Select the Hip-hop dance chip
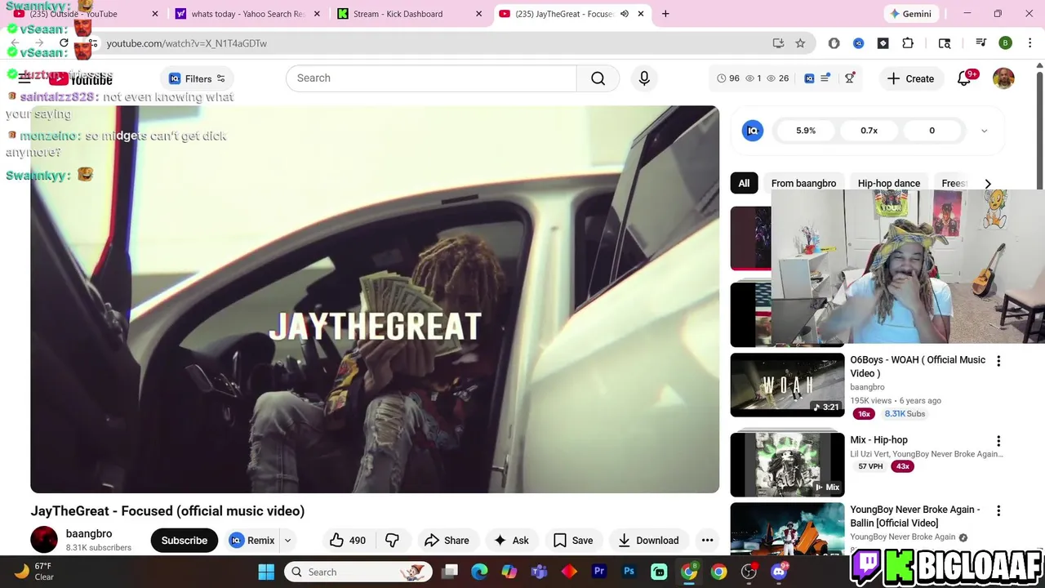The image size is (1045, 588). (x=888, y=184)
